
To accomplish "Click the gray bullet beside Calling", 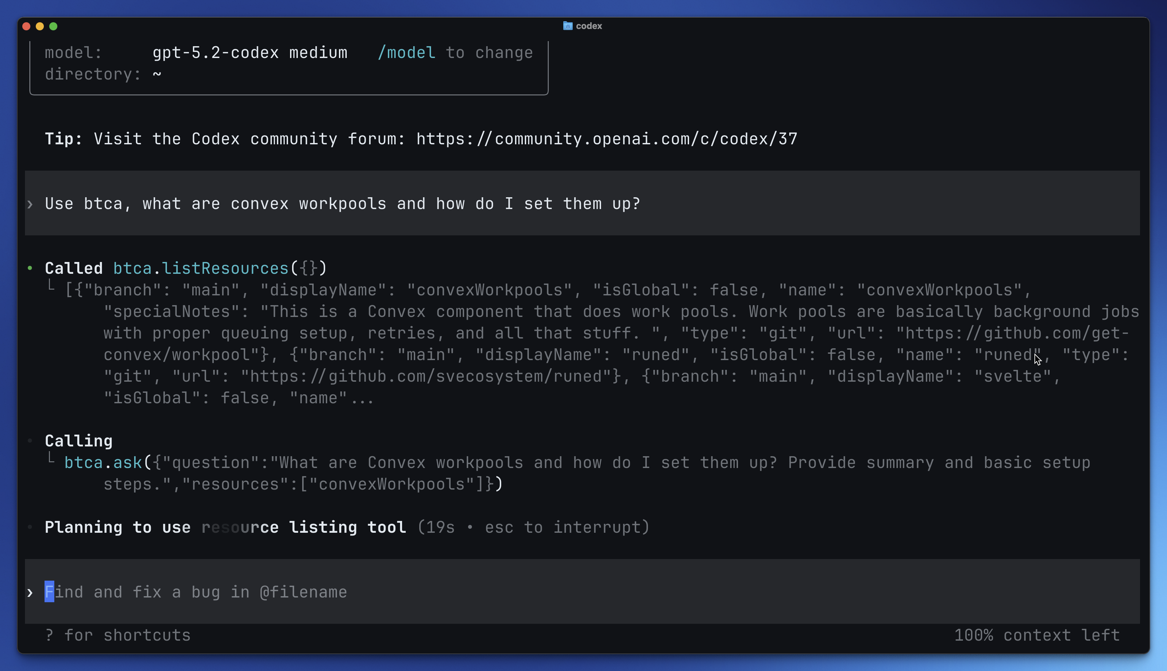I will (30, 441).
